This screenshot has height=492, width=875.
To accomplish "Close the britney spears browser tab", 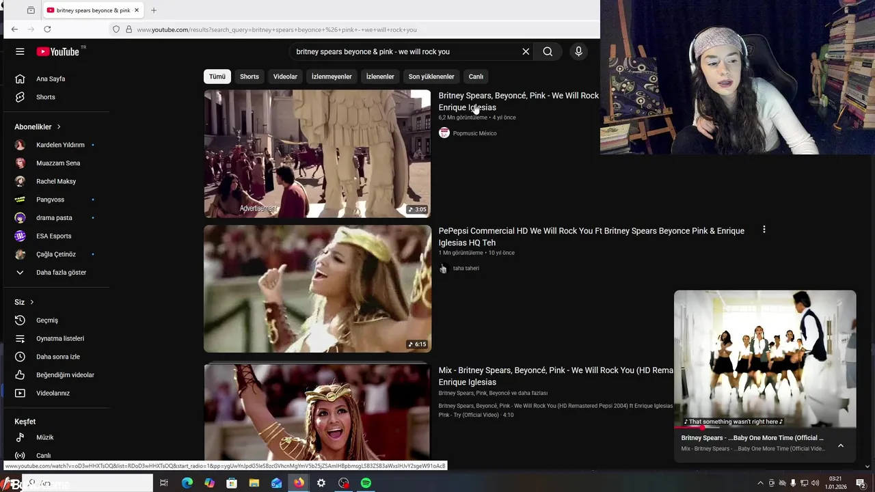I will (x=137, y=10).
